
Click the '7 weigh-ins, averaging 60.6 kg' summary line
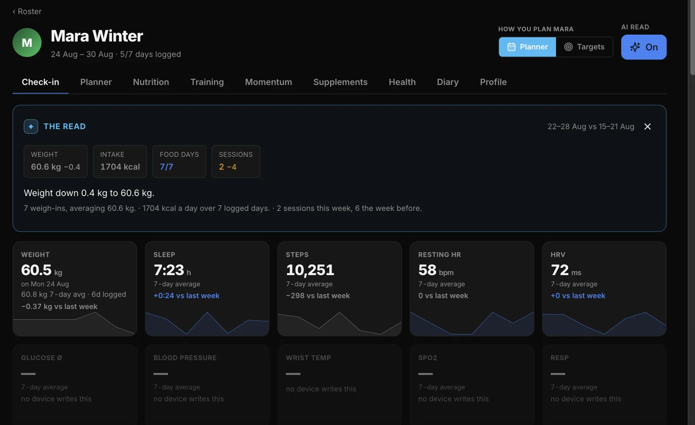(x=223, y=208)
